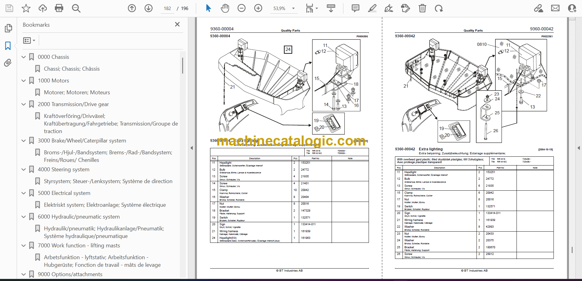Screen dimensions: 582x281
Task: Rotate the page view
Action: point(439,8)
